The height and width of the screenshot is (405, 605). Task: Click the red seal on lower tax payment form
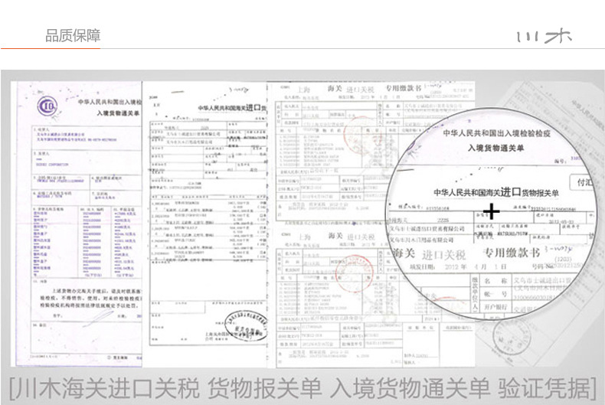pyautogui.click(x=355, y=274)
